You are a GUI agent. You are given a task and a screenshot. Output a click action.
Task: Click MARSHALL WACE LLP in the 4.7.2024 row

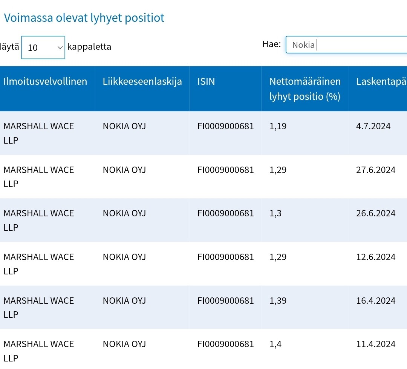[39, 133]
